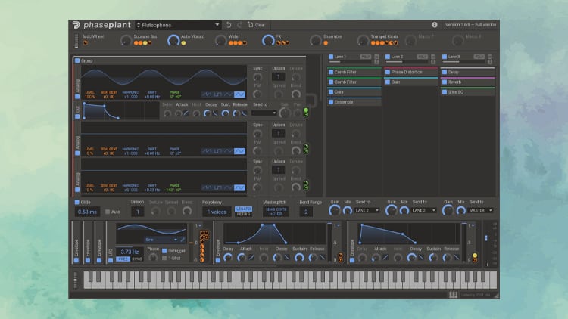Toggle the Phase Distortion effect off
Image resolution: width=568 pixels, height=319 pixels.
pyautogui.click(x=388, y=72)
